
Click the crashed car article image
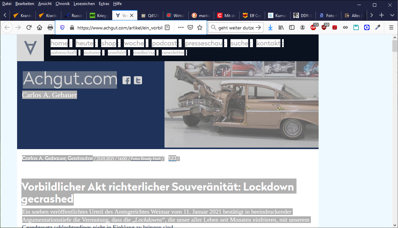pyautogui.click(x=242, y=104)
